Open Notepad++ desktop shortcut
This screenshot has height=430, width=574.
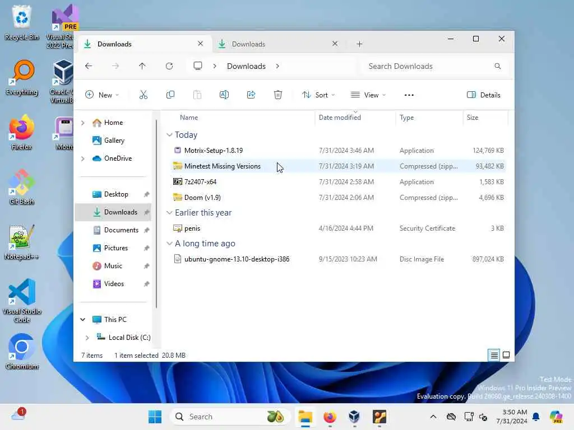22,243
